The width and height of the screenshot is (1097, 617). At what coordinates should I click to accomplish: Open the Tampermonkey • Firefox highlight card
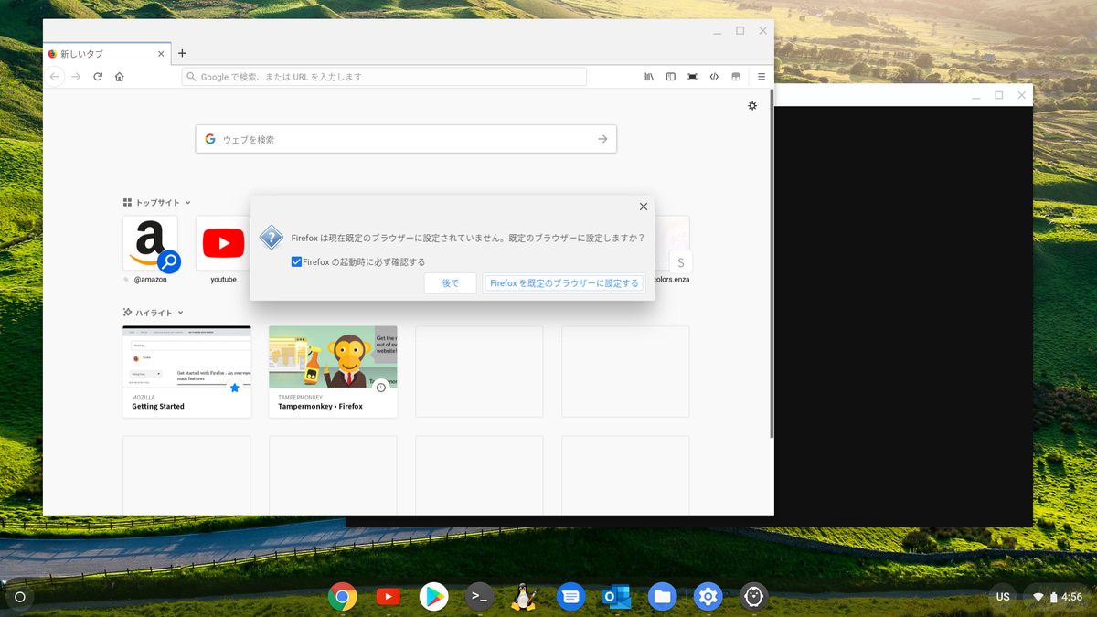point(333,372)
